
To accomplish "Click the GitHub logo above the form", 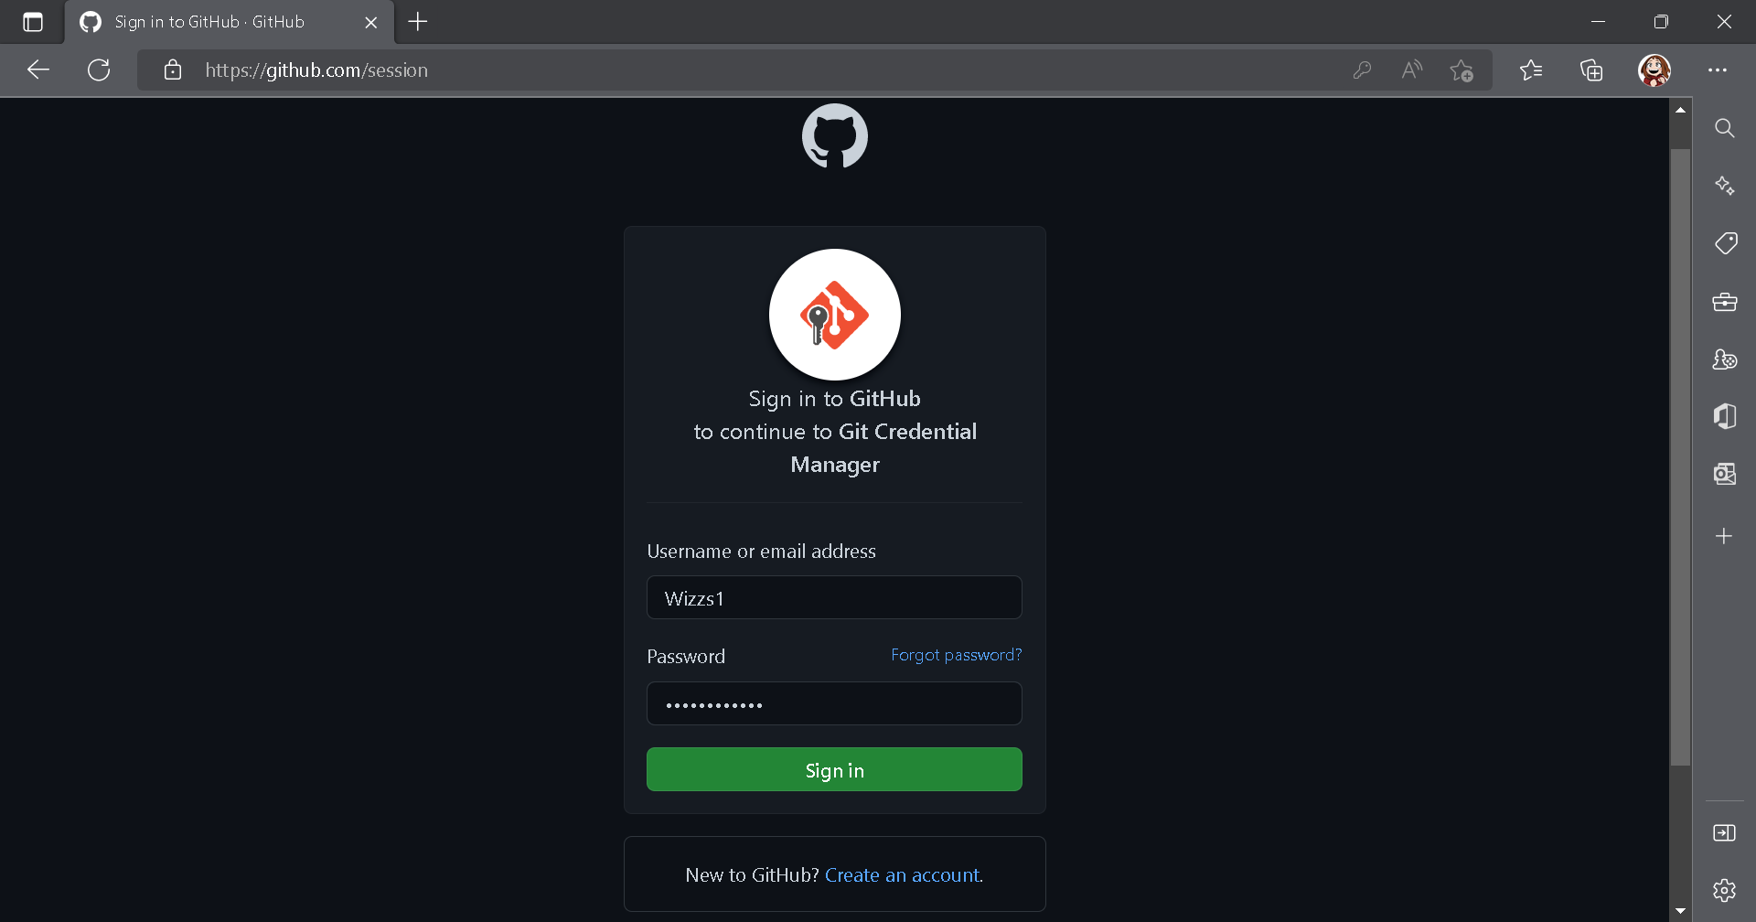I will pos(833,135).
